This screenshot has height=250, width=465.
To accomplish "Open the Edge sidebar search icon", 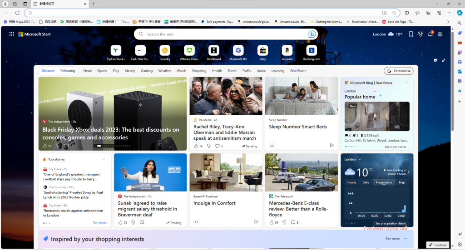I will click(x=460, y=23).
